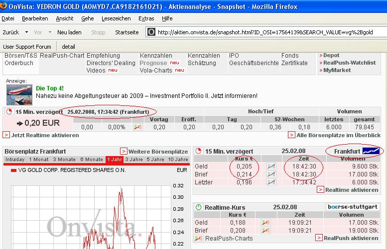The width and height of the screenshot is (387, 249).
Task: Click the Weitere Börsenplätze link
Action: 157,151
